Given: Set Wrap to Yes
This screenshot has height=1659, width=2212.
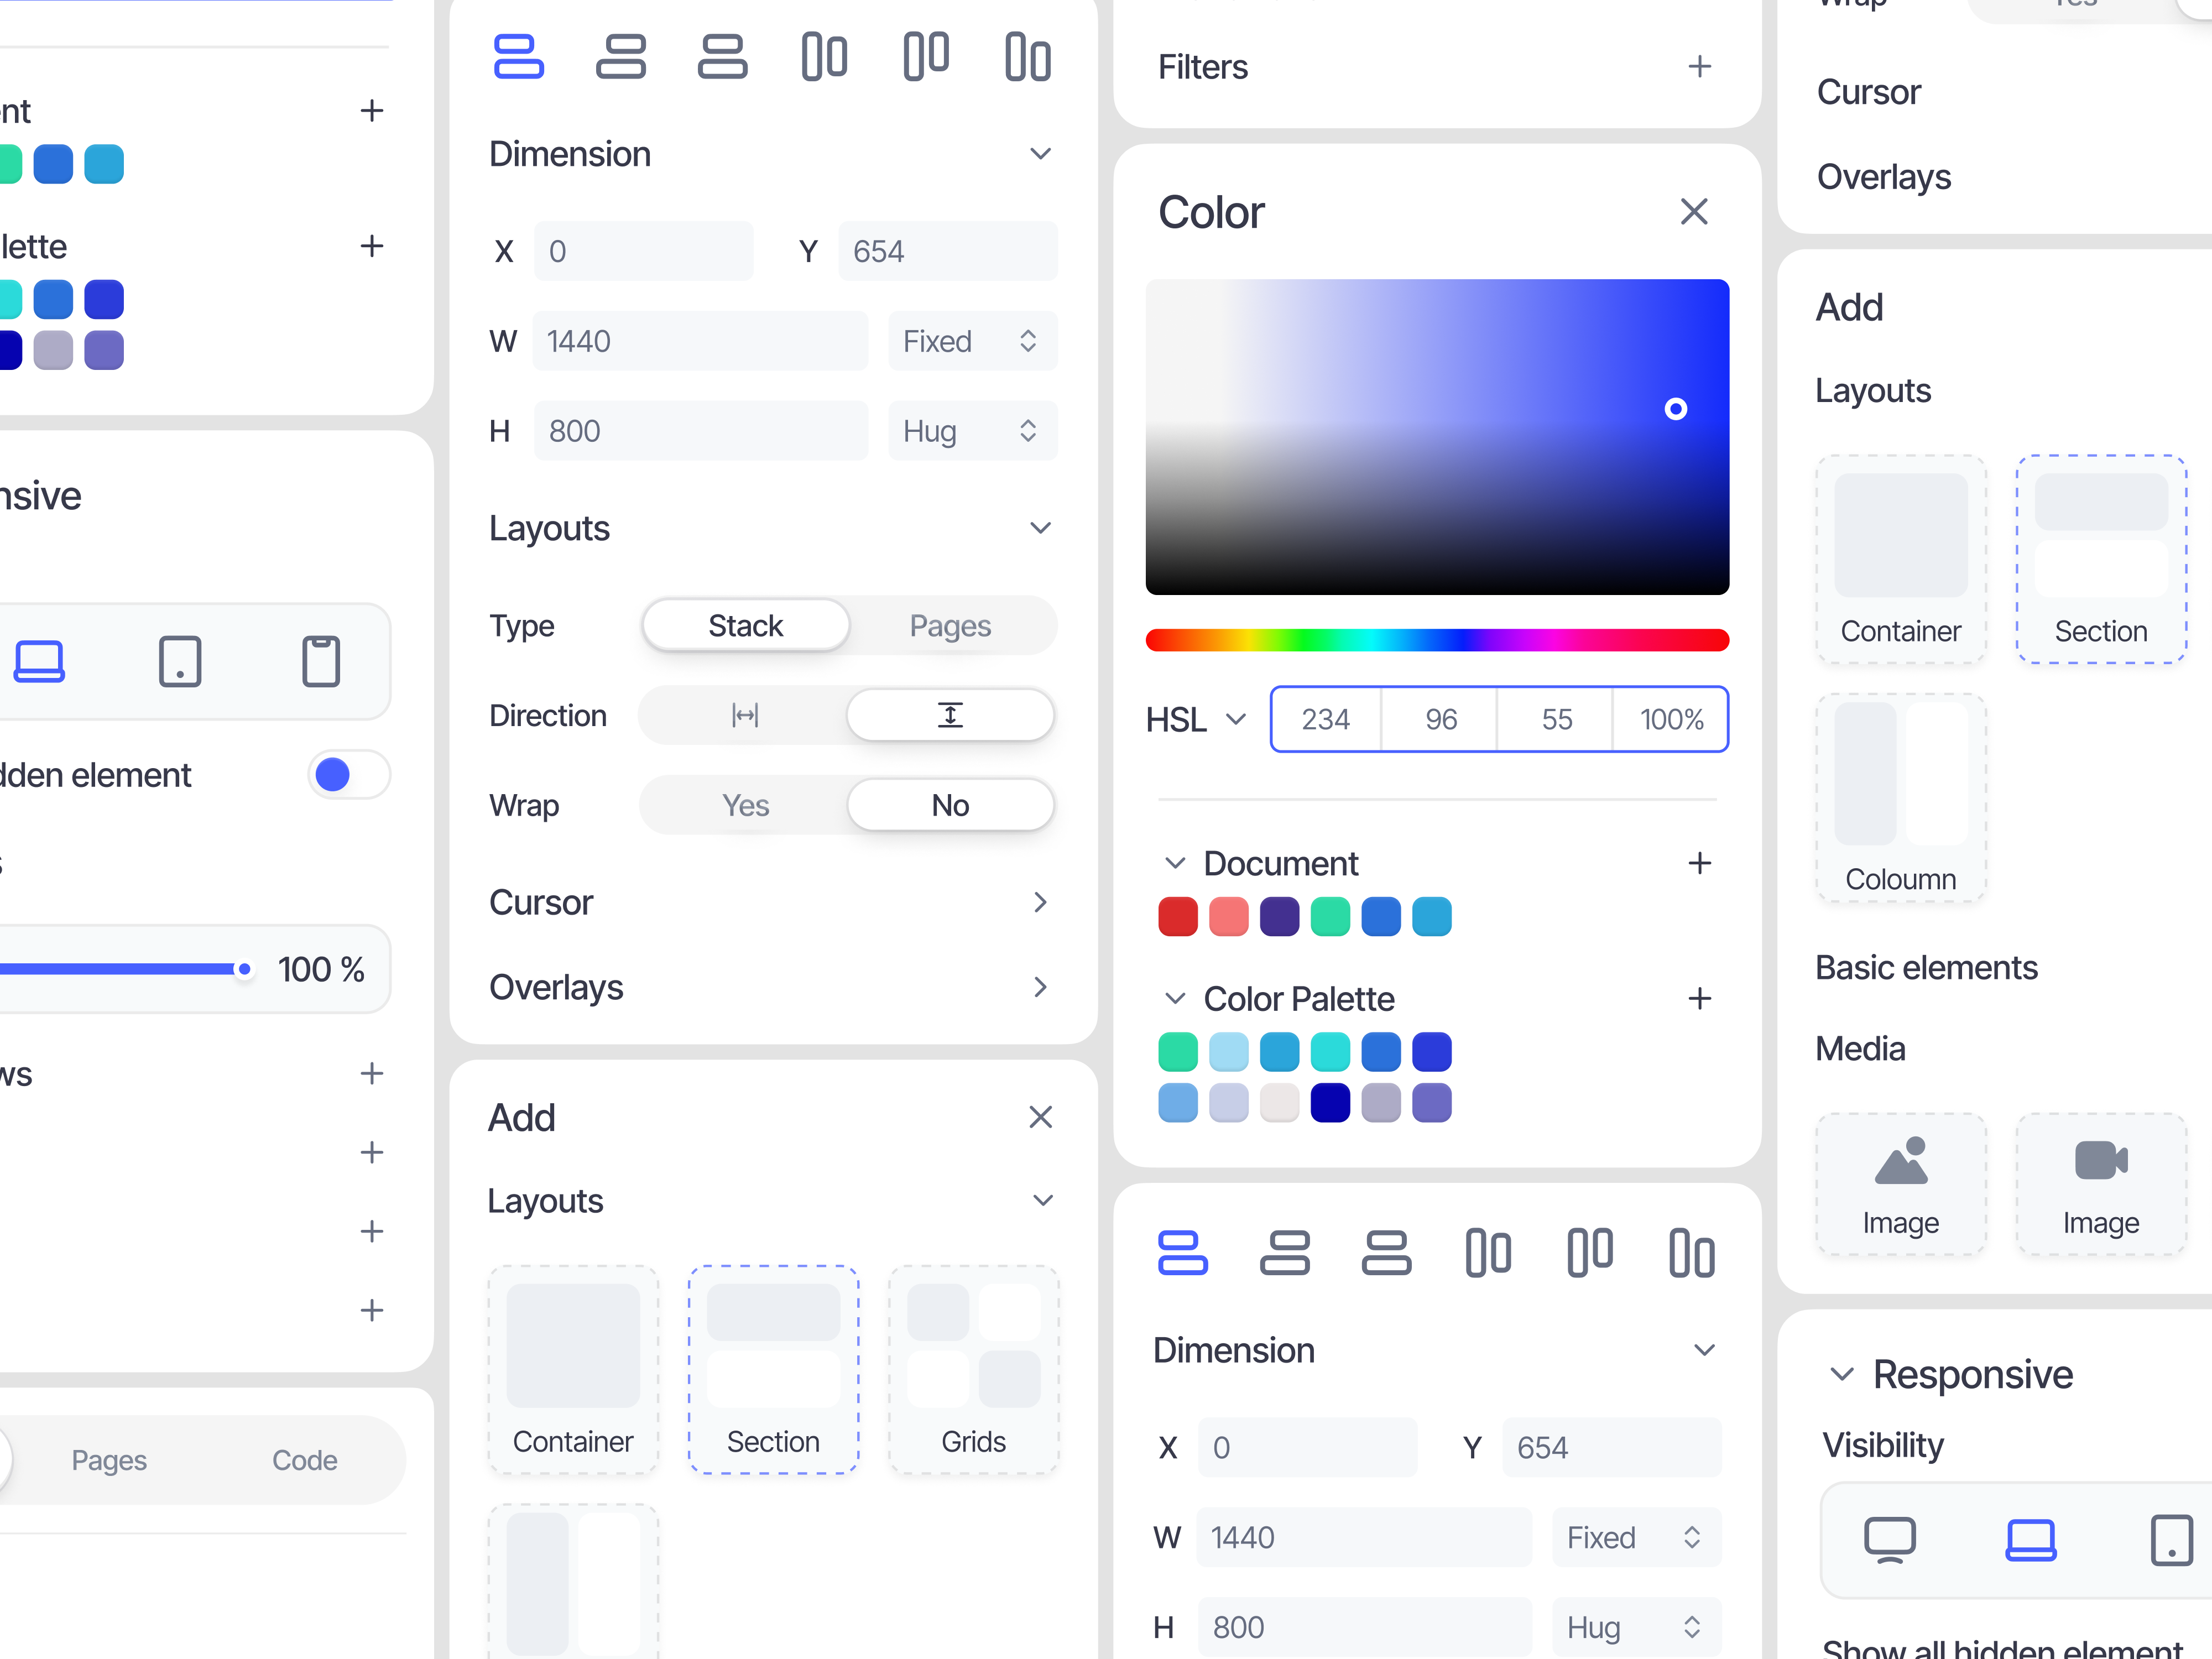Looking at the screenshot, I should click(745, 805).
